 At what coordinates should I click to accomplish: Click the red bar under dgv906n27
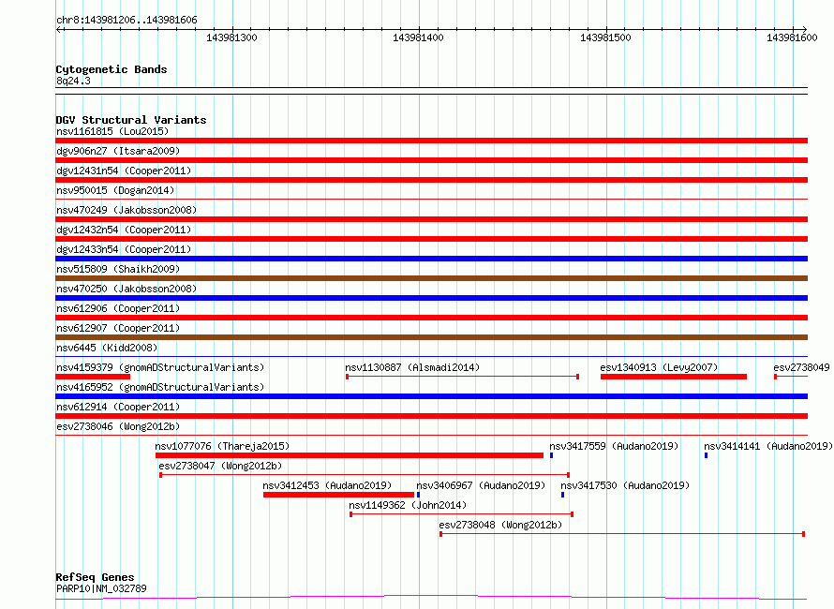pyautogui.click(x=431, y=160)
